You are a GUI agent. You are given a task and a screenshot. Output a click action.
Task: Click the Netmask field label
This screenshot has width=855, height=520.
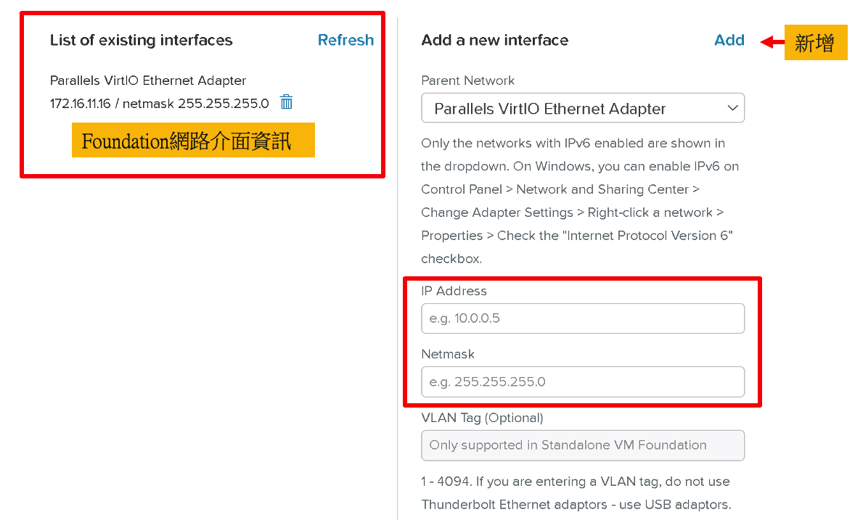point(448,354)
